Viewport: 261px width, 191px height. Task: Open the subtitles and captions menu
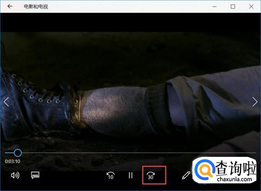35,175
